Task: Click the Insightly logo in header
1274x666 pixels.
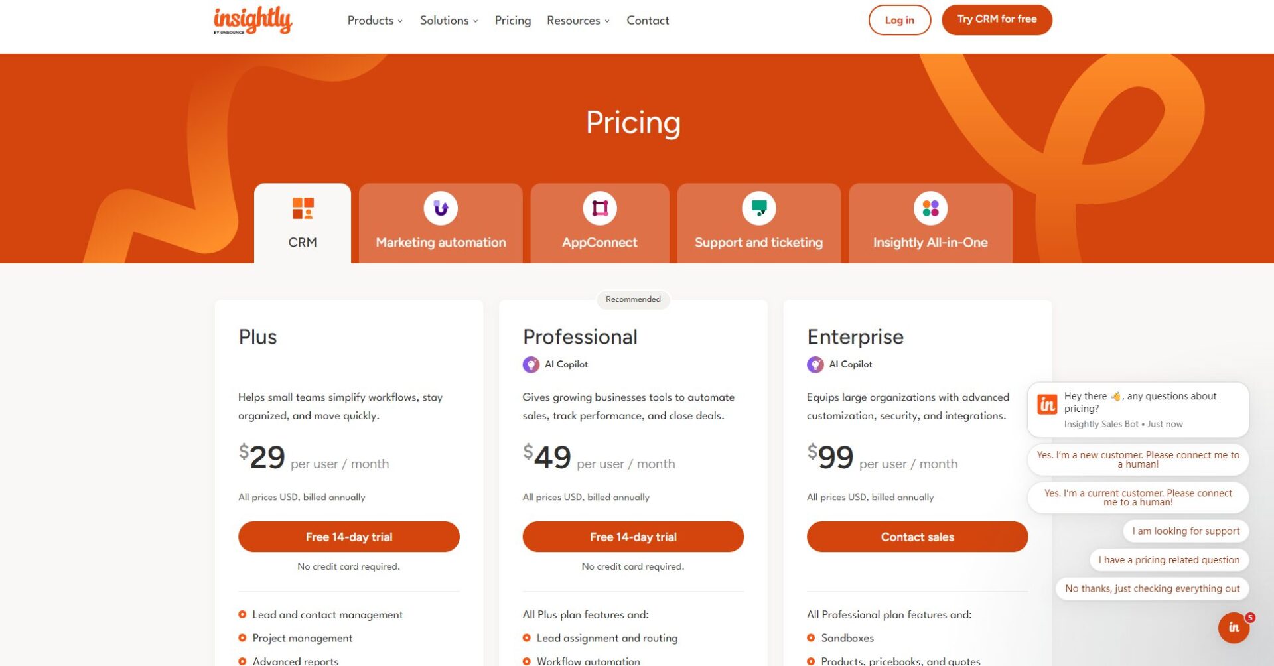Action: pos(253,20)
